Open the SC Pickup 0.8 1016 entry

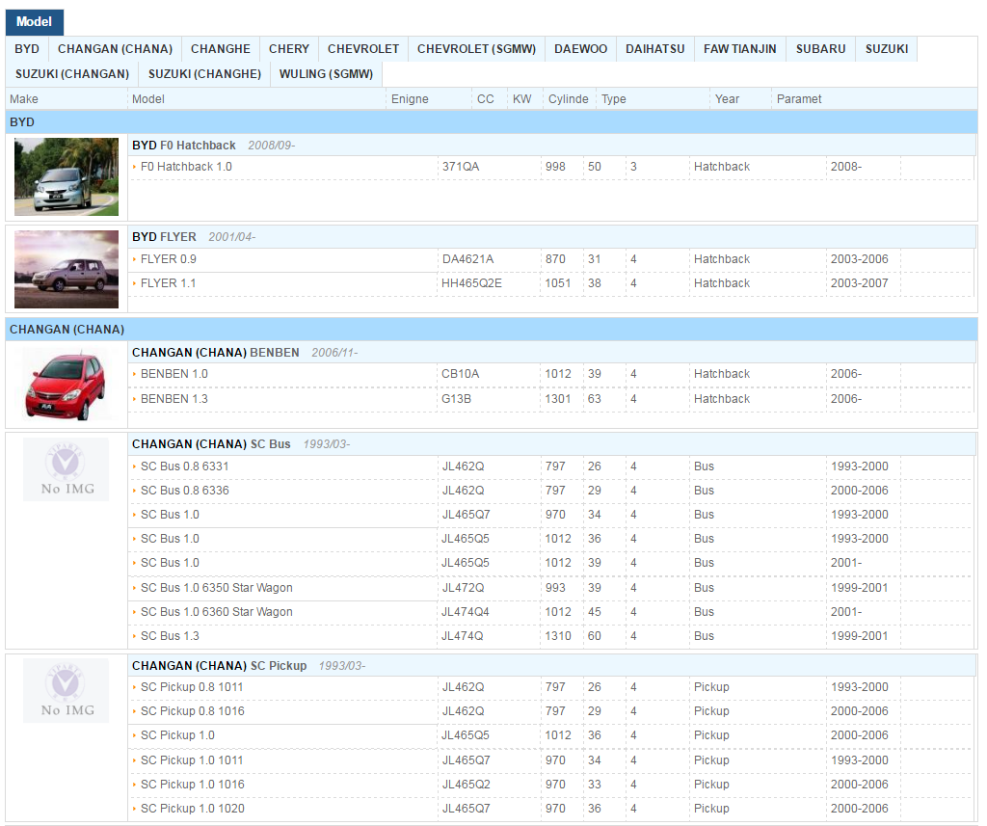click(x=193, y=711)
